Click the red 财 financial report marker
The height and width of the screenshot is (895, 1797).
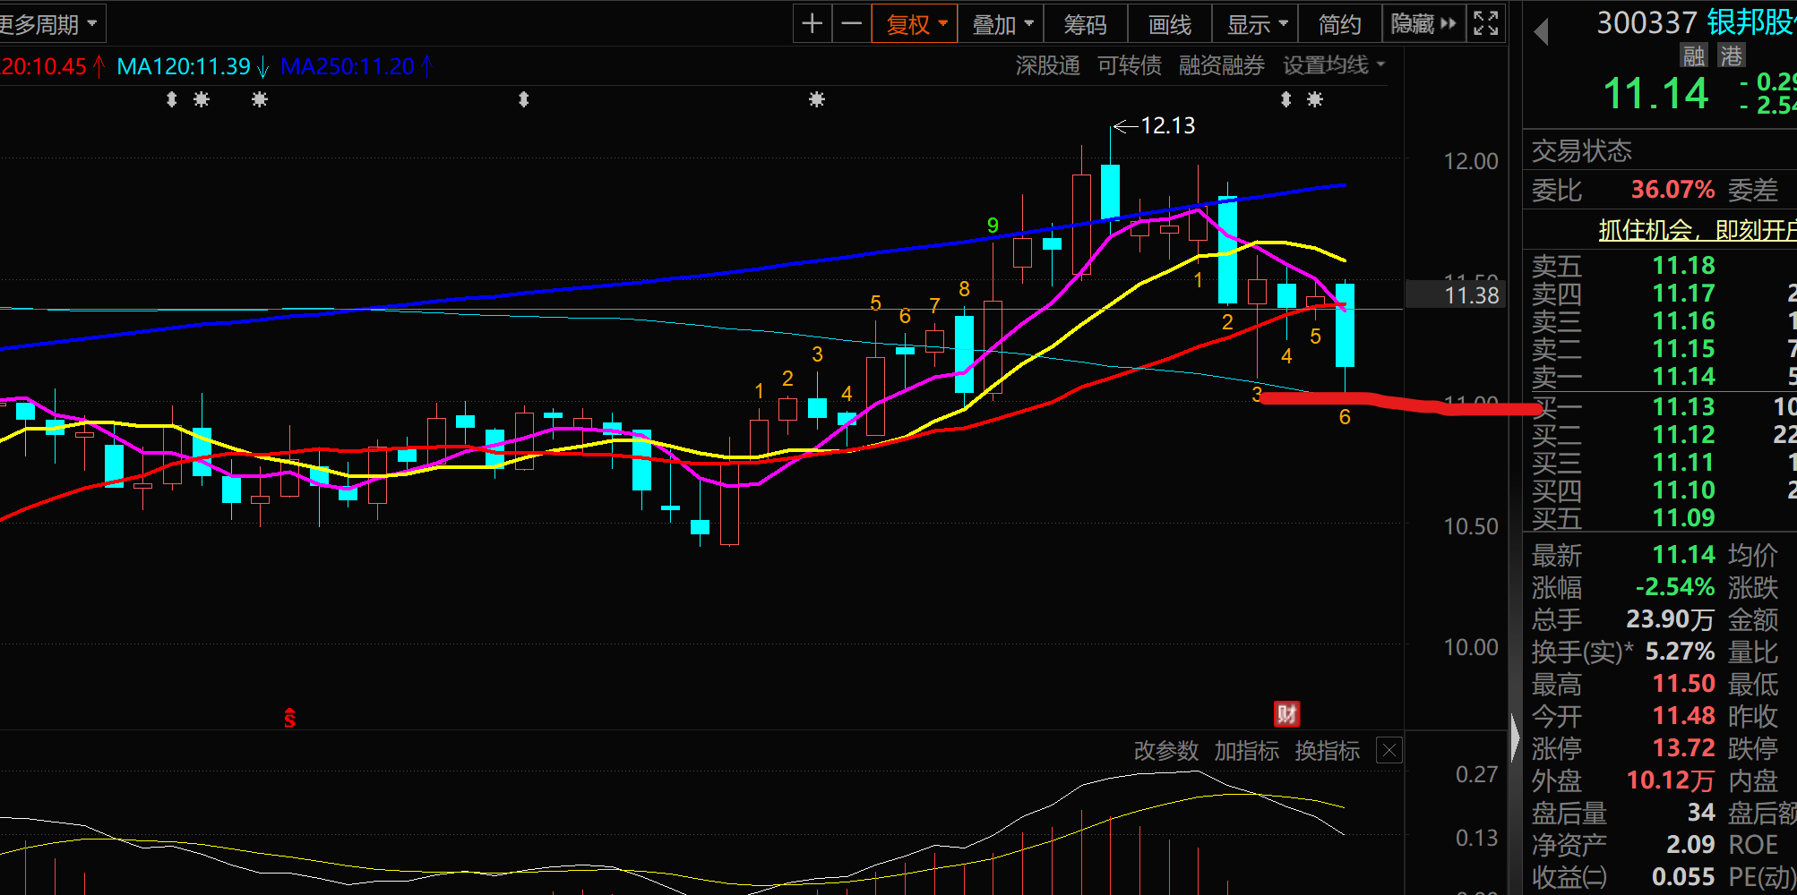(1286, 713)
